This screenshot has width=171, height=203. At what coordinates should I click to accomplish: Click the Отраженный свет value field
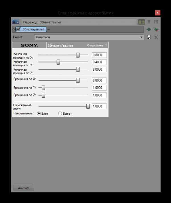[x=99, y=106]
